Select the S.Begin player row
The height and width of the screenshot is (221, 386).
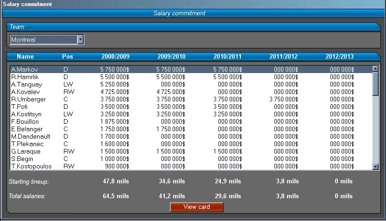(191, 159)
